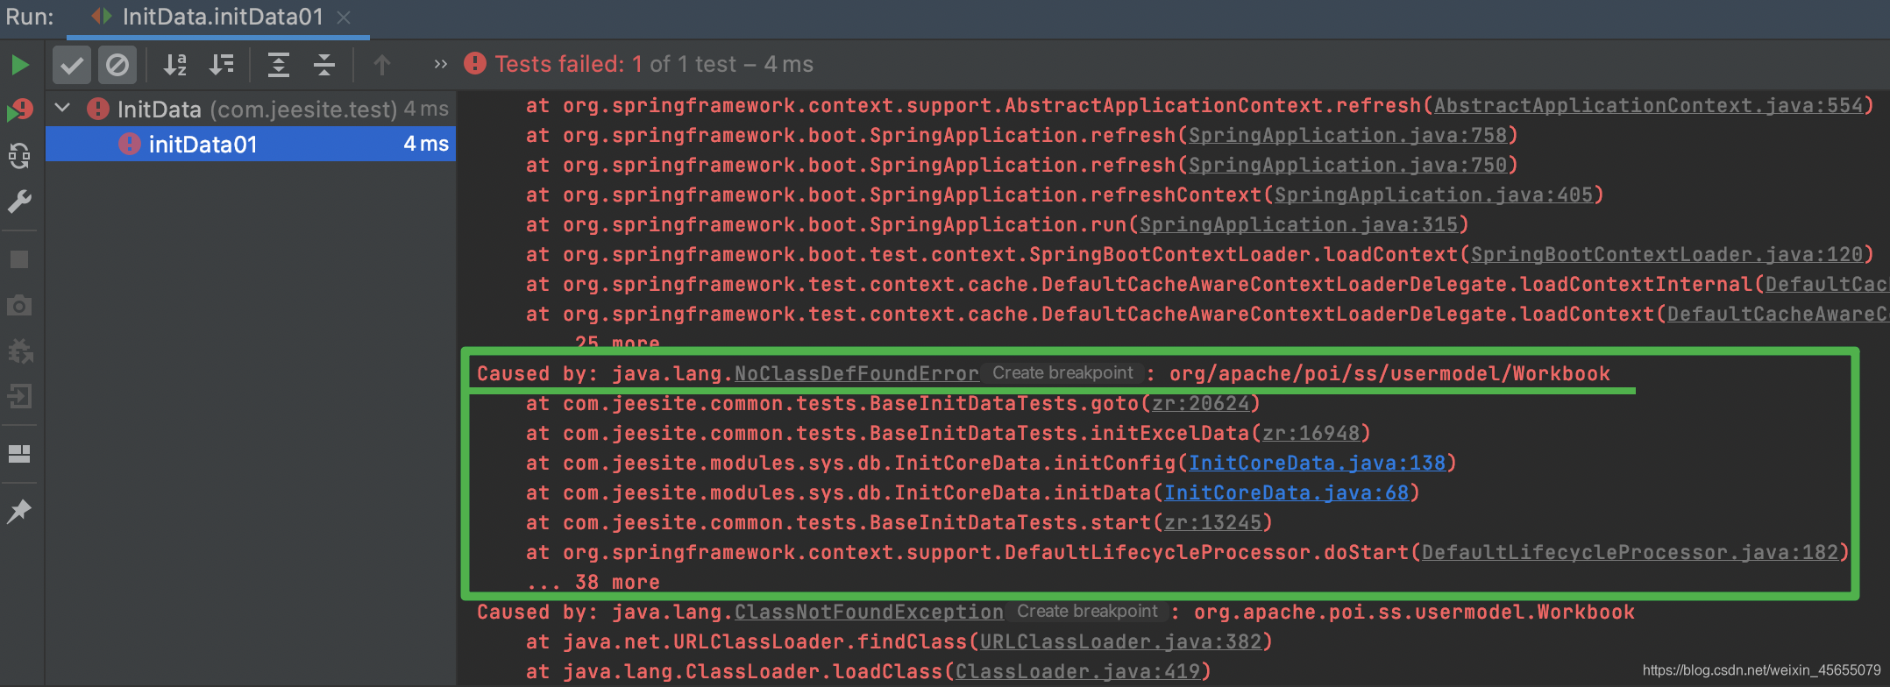Click the Exit icon in left sidebar
This screenshot has height=687, width=1890.
[x=19, y=396]
